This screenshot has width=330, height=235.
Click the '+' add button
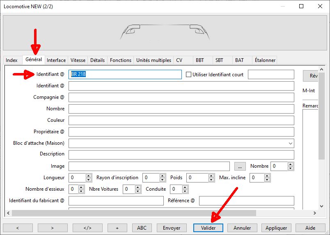(x=117, y=228)
